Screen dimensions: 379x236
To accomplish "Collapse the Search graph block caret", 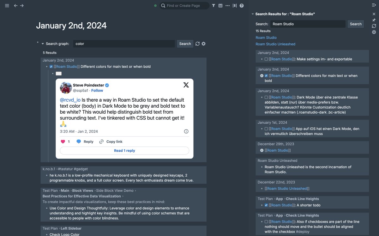I will point(43,44).
